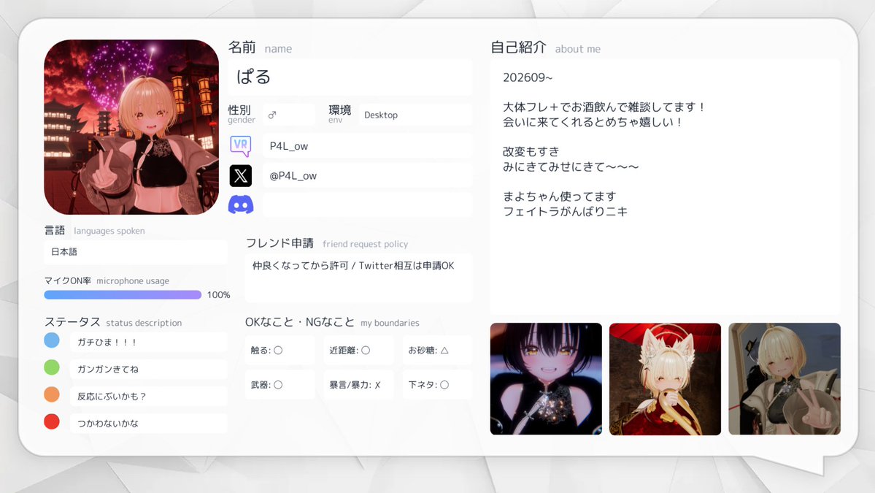Image resolution: width=875 pixels, height=493 pixels.
Task: Click the 暴言/暴力 boundary cell
Action: (358, 385)
